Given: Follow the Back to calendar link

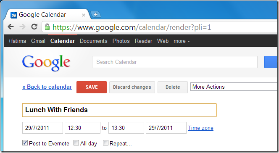Looking at the screenshot, I should point(47,87).
